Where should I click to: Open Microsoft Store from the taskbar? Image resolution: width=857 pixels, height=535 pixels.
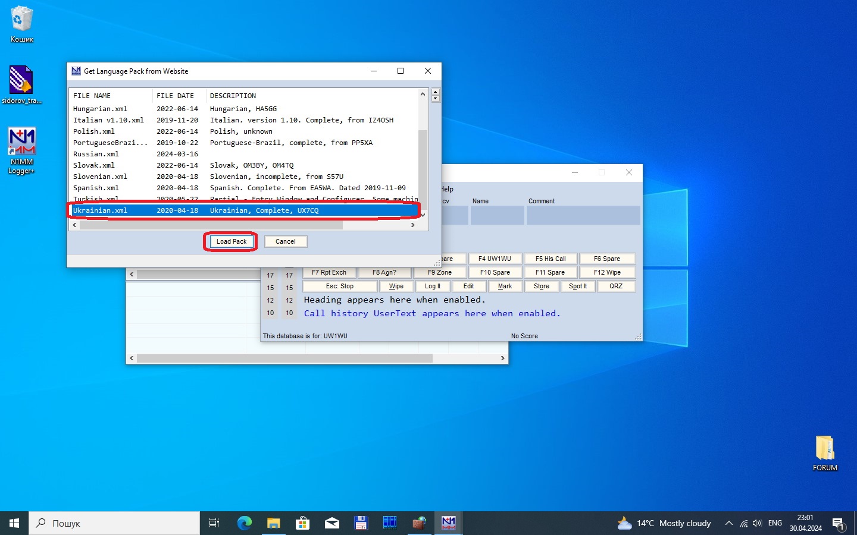[x=302, y=523]
